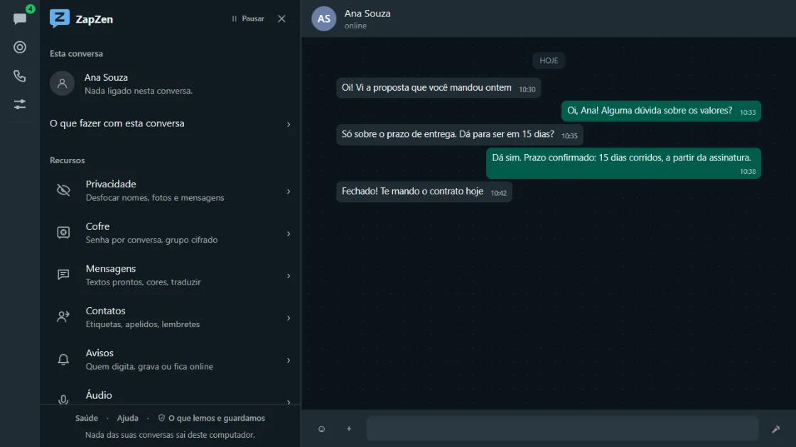
Task: Open the calls phone icon
Action: pos(20,76)
